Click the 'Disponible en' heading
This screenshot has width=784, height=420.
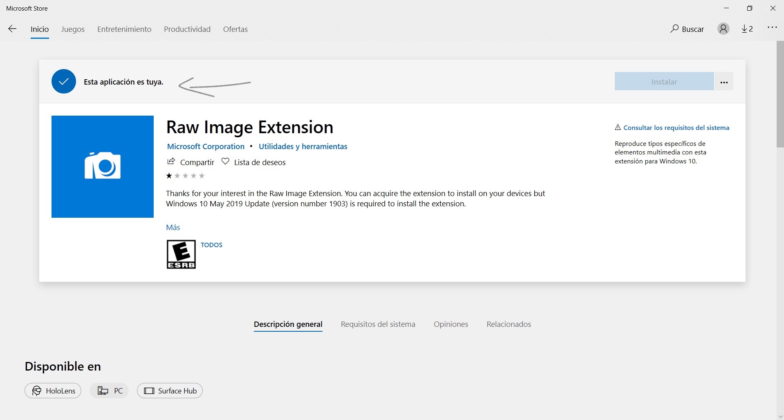point(63,366)
